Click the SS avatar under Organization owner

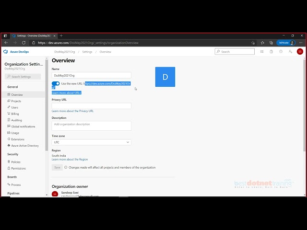(x=55, y=194)
